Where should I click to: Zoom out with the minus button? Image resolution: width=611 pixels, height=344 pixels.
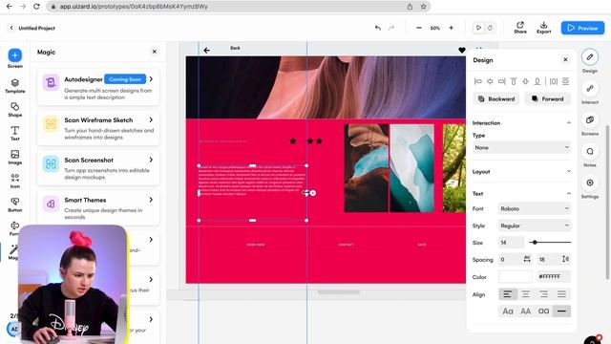click(x=419, y=28)
